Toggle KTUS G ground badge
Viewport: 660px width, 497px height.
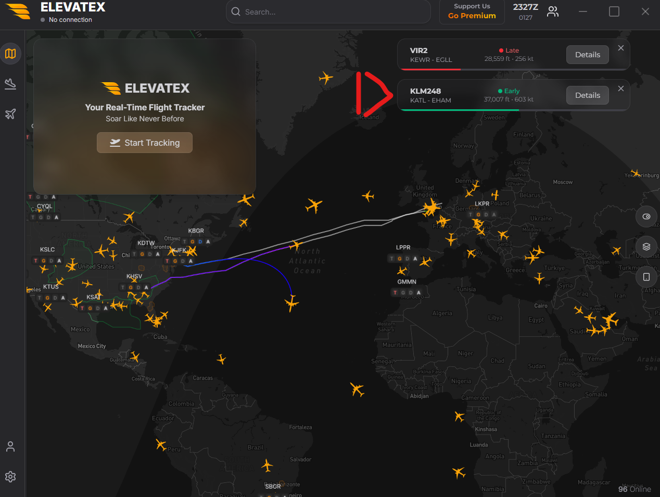click(x=47, y=298)
